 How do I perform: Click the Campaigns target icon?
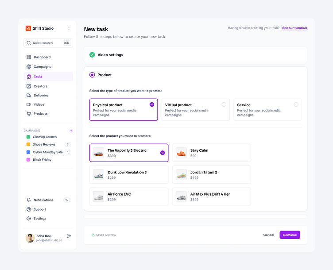coord(29,67)
